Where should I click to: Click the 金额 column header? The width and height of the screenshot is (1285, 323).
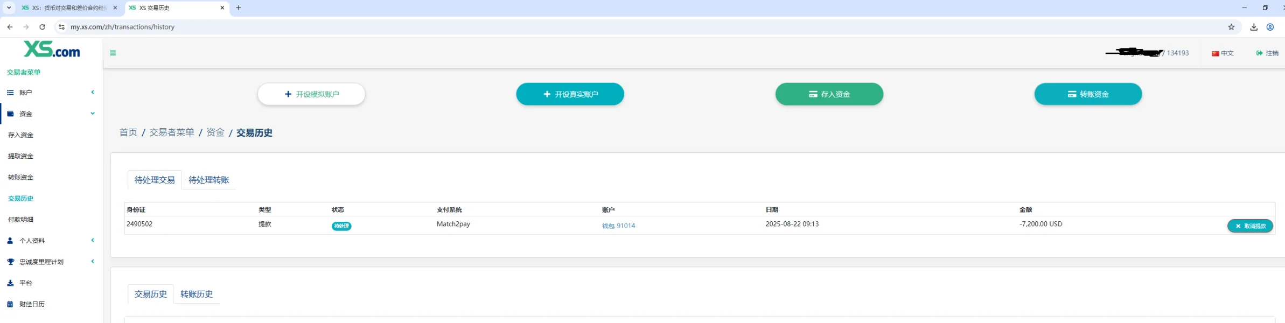click(x=1026, y=210)
